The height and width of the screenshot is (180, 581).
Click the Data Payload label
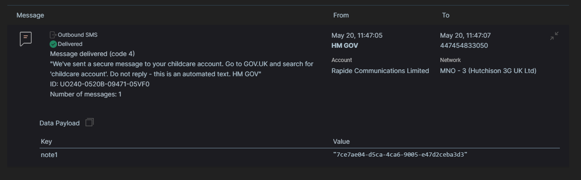59,123
